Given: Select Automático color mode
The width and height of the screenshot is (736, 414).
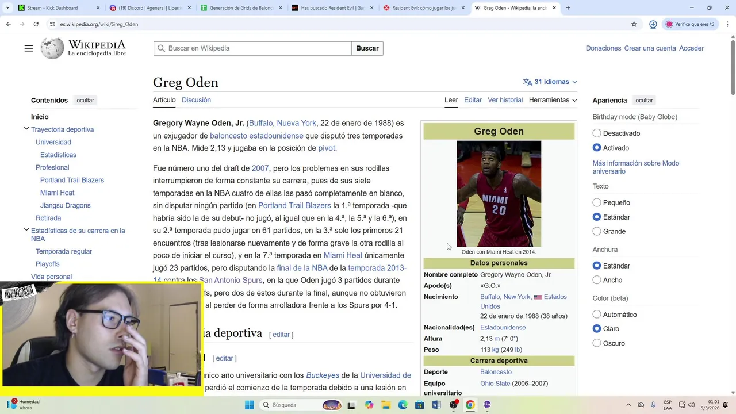Looking at the screenshot, I should tap(597, 315).
